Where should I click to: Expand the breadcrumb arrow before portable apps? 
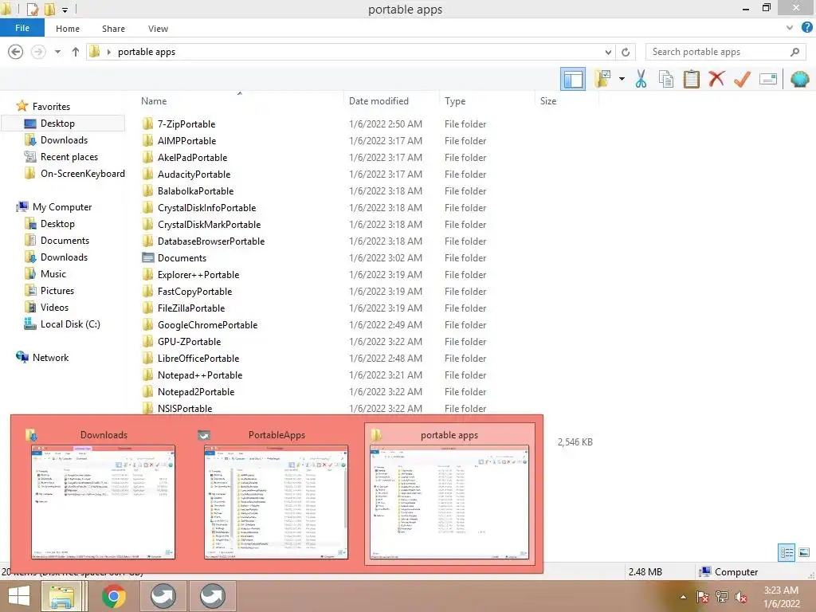pyautogui.click(x=108, y=52)
